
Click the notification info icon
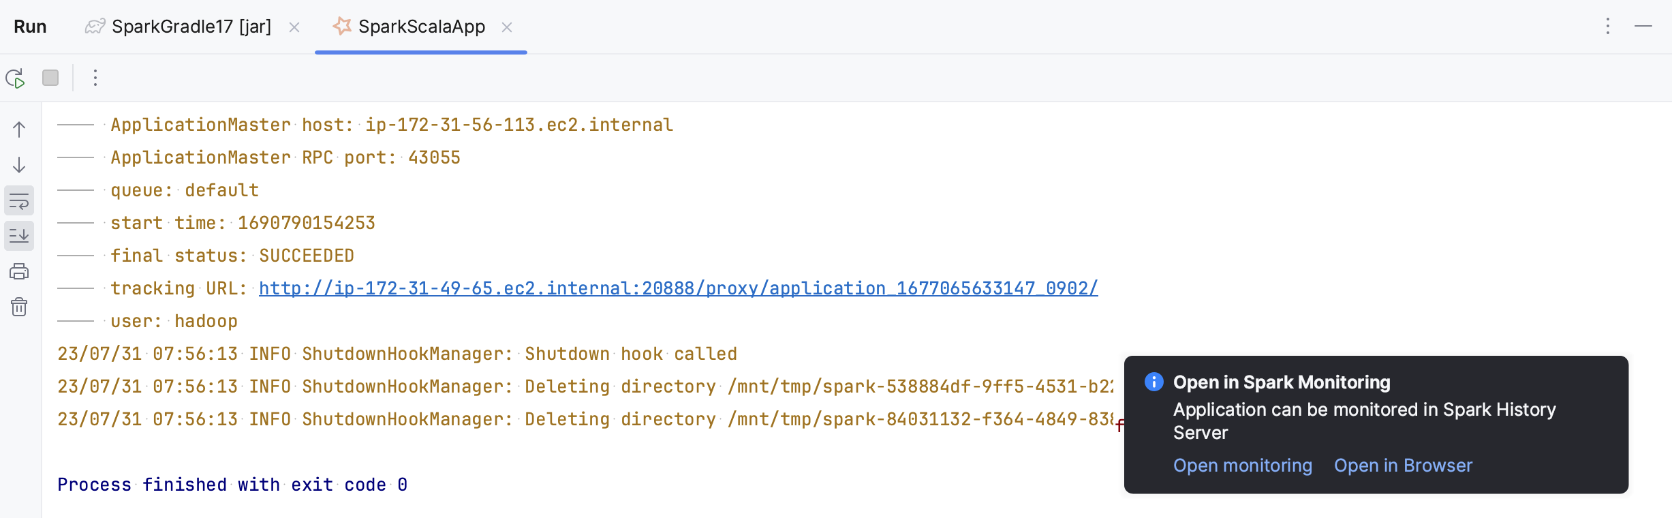coord(1154,382)
